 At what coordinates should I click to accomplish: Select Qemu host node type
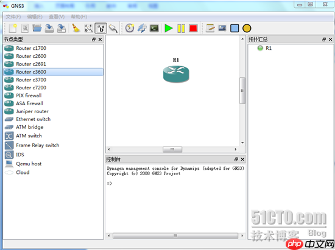53,164
